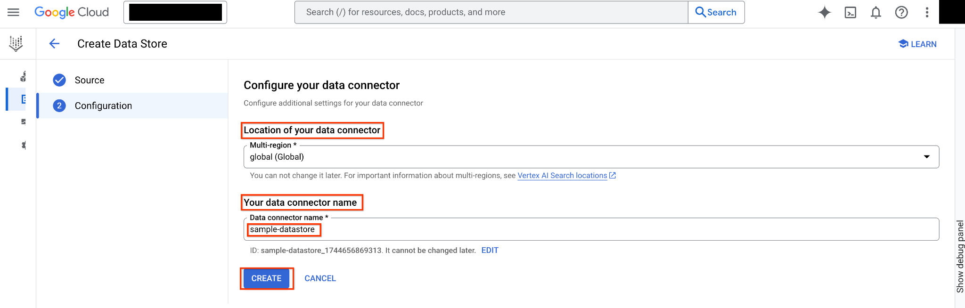Open the Vertex AI Search locations link
The height and width of the screenshot is (308, 965).
tap(562, 175)
